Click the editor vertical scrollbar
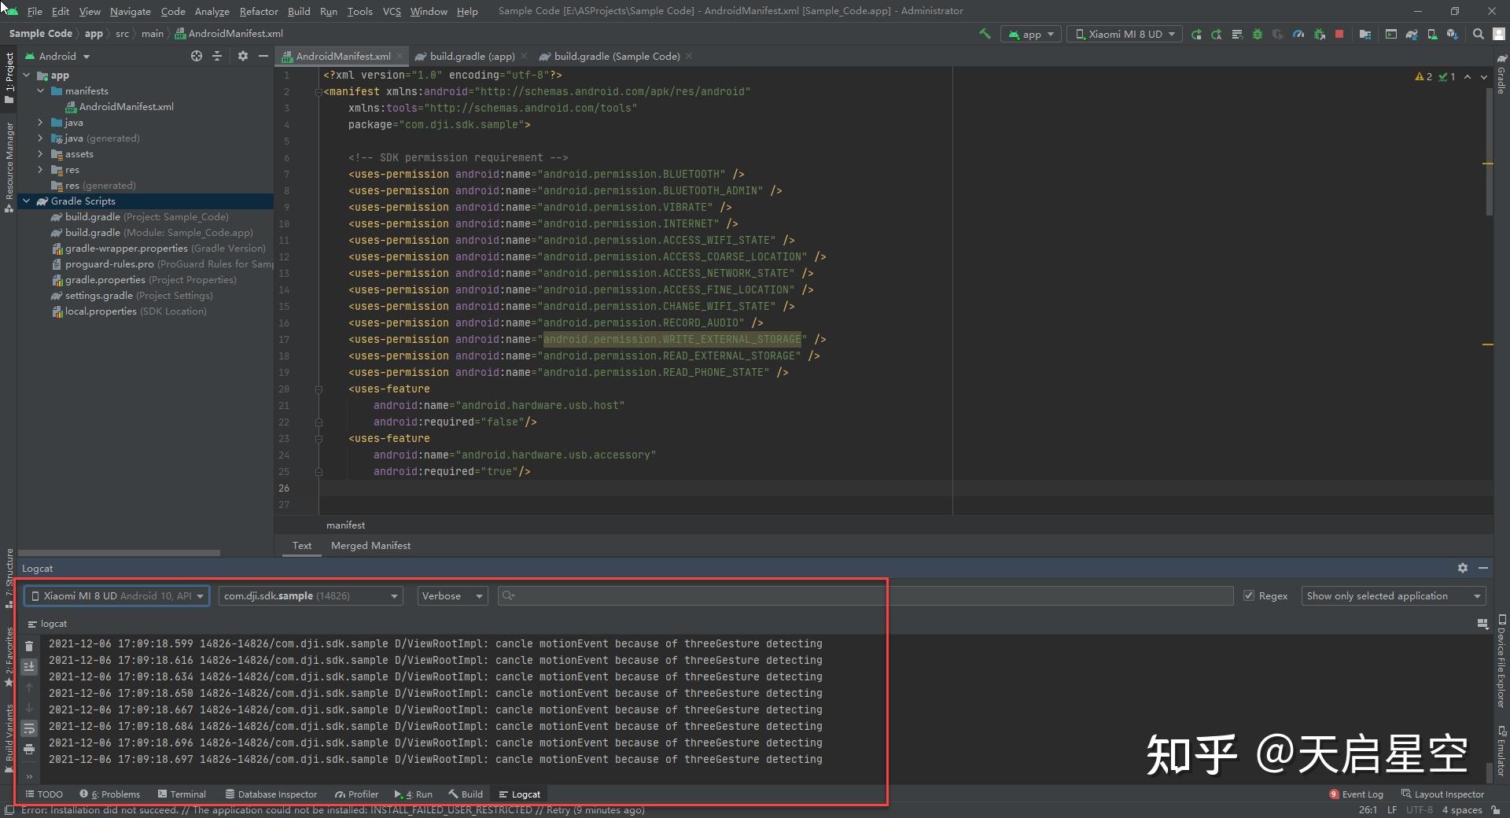 tap(1489, 149)
